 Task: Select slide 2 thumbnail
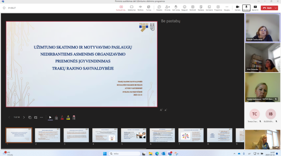click(x=47, y=135)
